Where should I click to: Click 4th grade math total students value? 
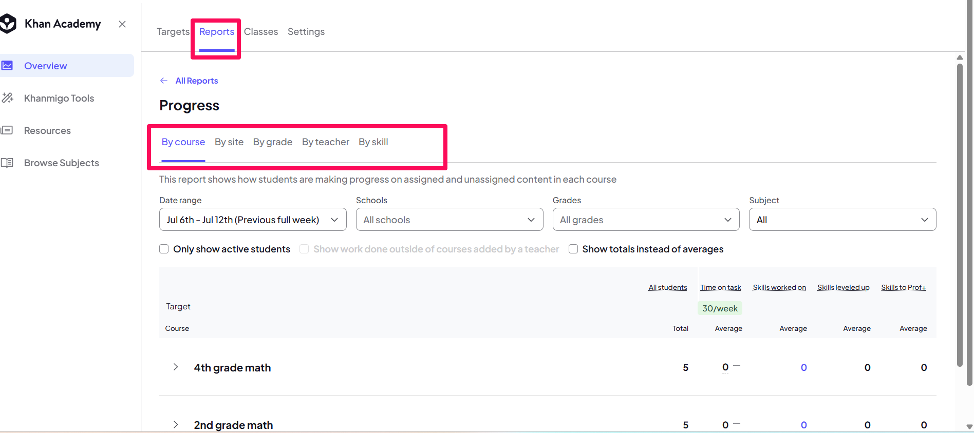686,367
